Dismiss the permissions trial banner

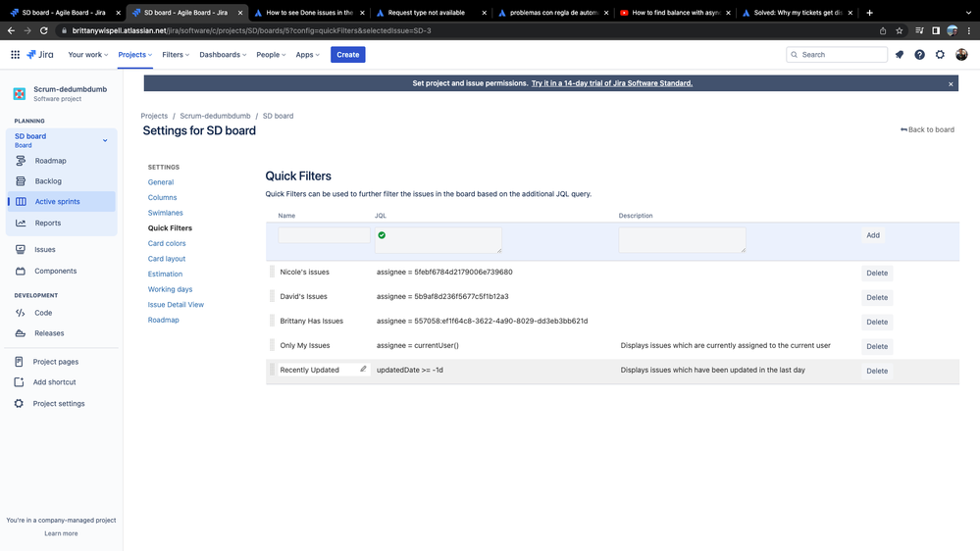tap(951, 83)
